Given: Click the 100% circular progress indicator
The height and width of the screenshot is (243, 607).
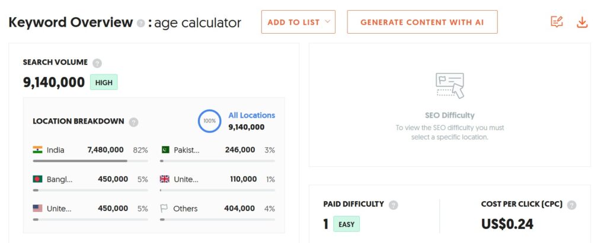Looking at the screenshot, I should [210, 121].
